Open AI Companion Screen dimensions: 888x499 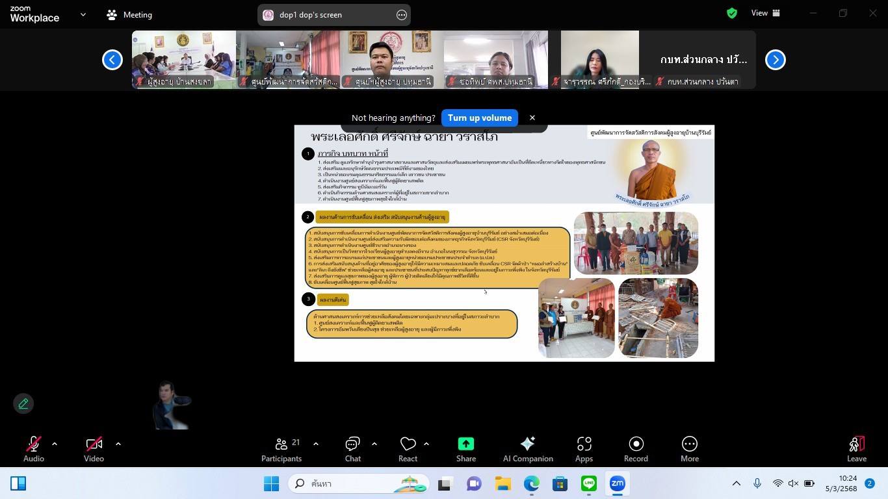(527, 449)
